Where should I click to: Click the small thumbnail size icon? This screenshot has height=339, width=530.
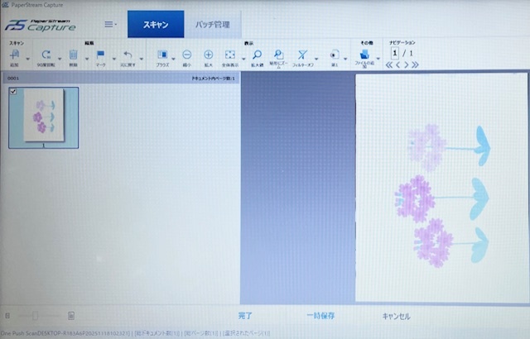[7, 316]
